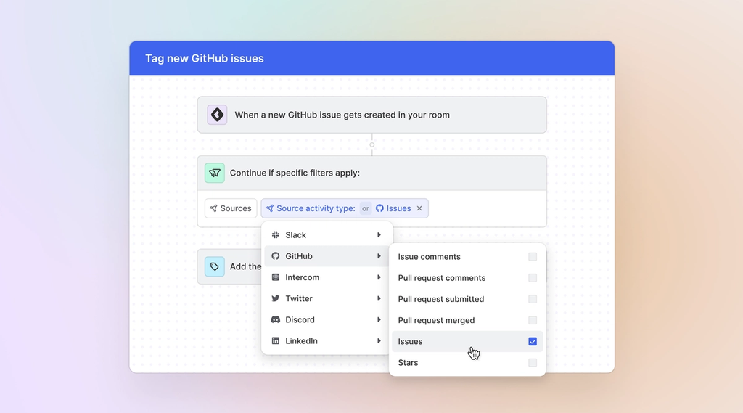Screen dimensions: 743x413
Task: Click 'Pull request submitted' option text
Action: pos(441,299)
